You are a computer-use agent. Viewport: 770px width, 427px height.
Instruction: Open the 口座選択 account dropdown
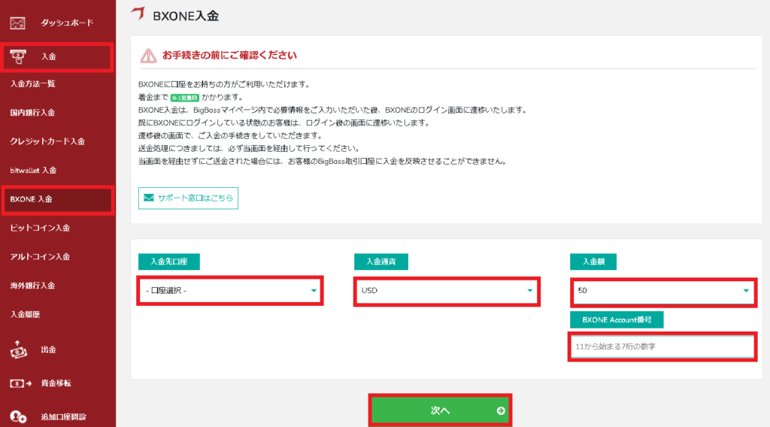pyautogui.click(x=230, y=291)
